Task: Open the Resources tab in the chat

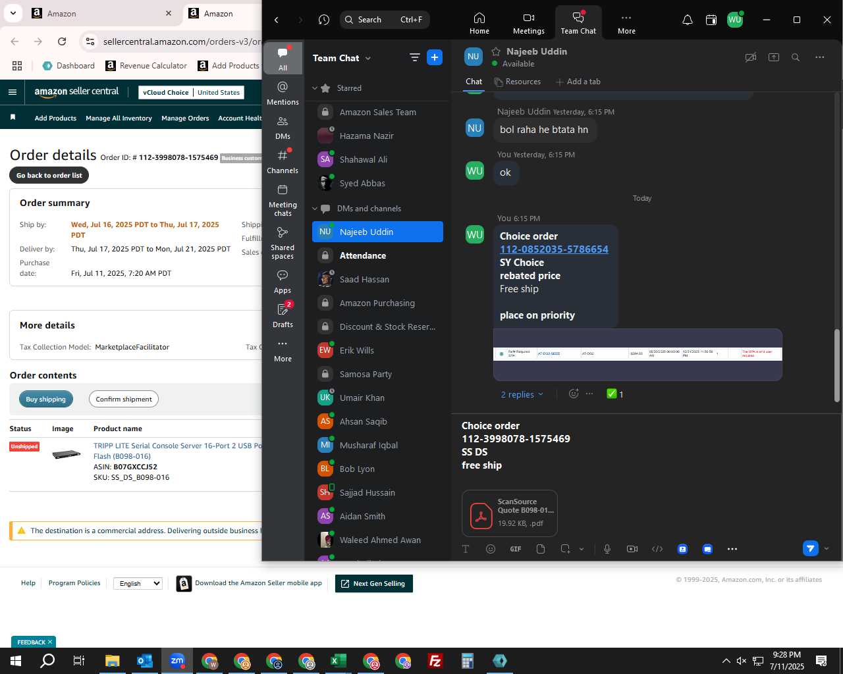Action: pos(518,82)
